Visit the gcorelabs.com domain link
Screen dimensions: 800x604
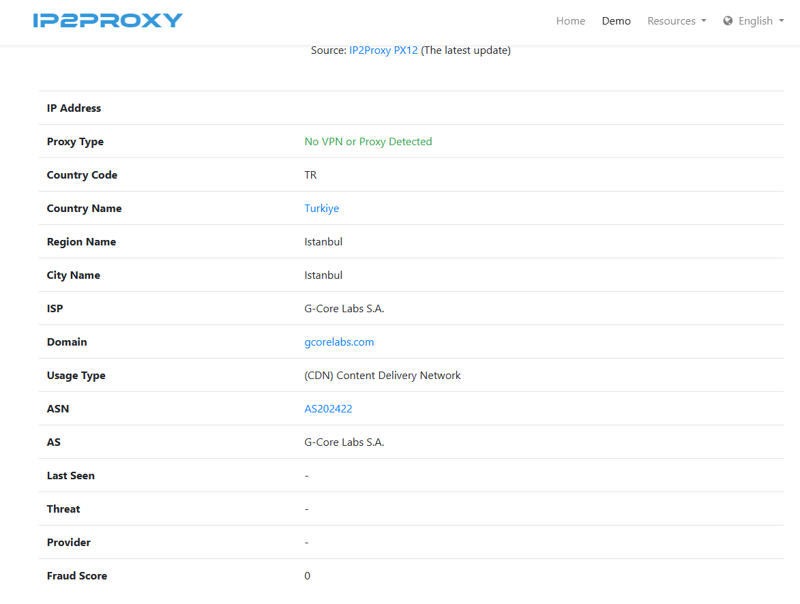coord(339,342)
